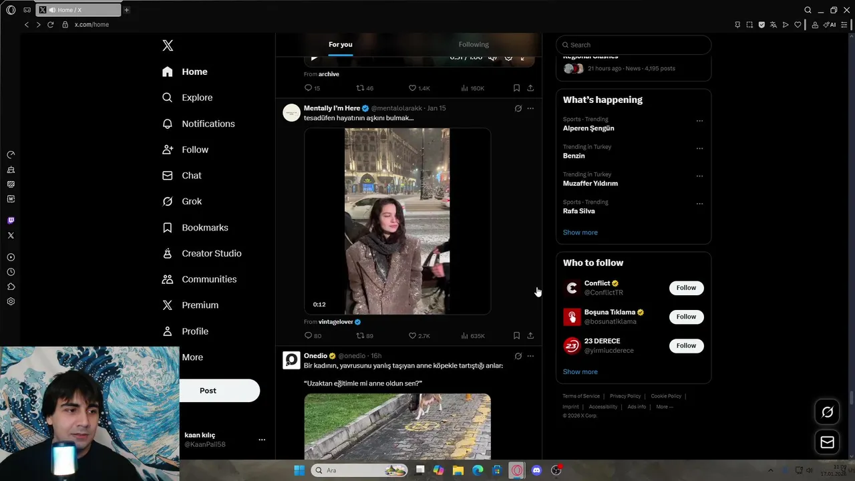This screenshot has width=855, height=481.
Task: Repost the Mentally I'm Here post
Action: coord(365,335)
